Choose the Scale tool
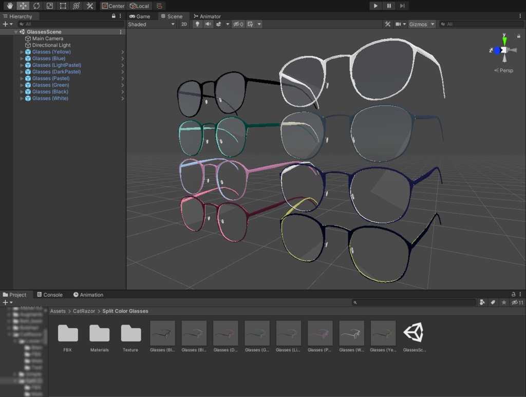 point(49,6)
